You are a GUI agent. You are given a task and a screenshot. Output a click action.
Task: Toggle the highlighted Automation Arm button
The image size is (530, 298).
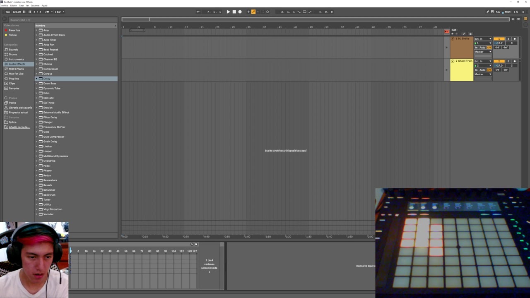tap(253, 12)
